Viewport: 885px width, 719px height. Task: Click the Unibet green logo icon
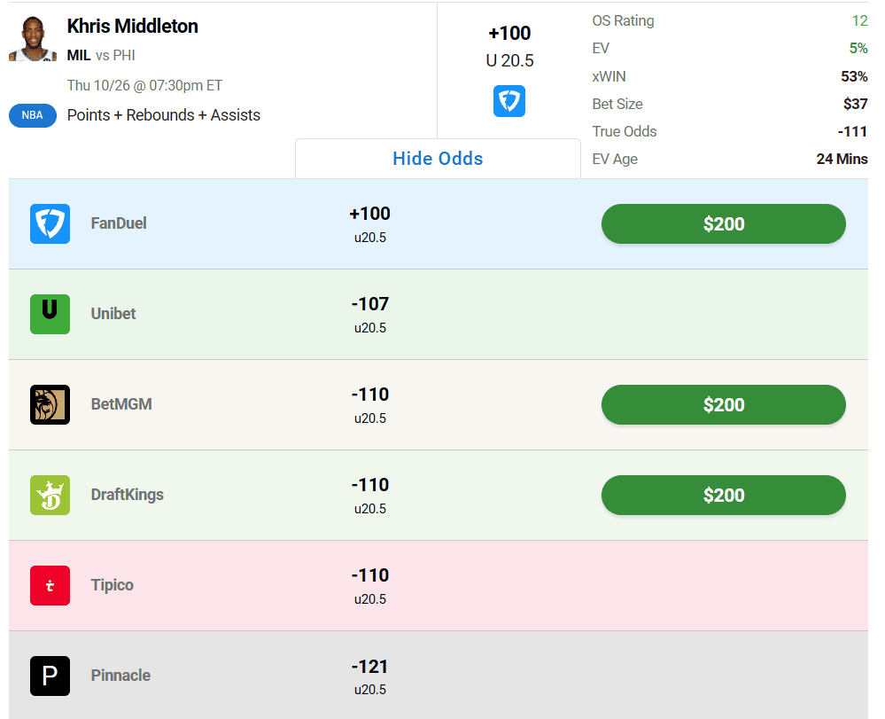[50, 314]
